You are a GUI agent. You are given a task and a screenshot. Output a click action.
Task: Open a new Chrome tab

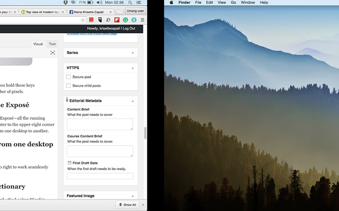[x=119, y=12]
